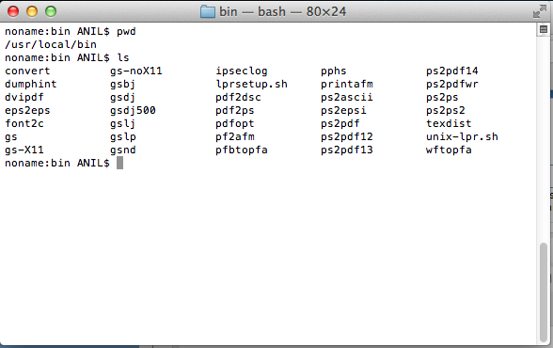
Task: Click the window title text "bin — bash — 80×24"
Action: click(x=282, y=11)
